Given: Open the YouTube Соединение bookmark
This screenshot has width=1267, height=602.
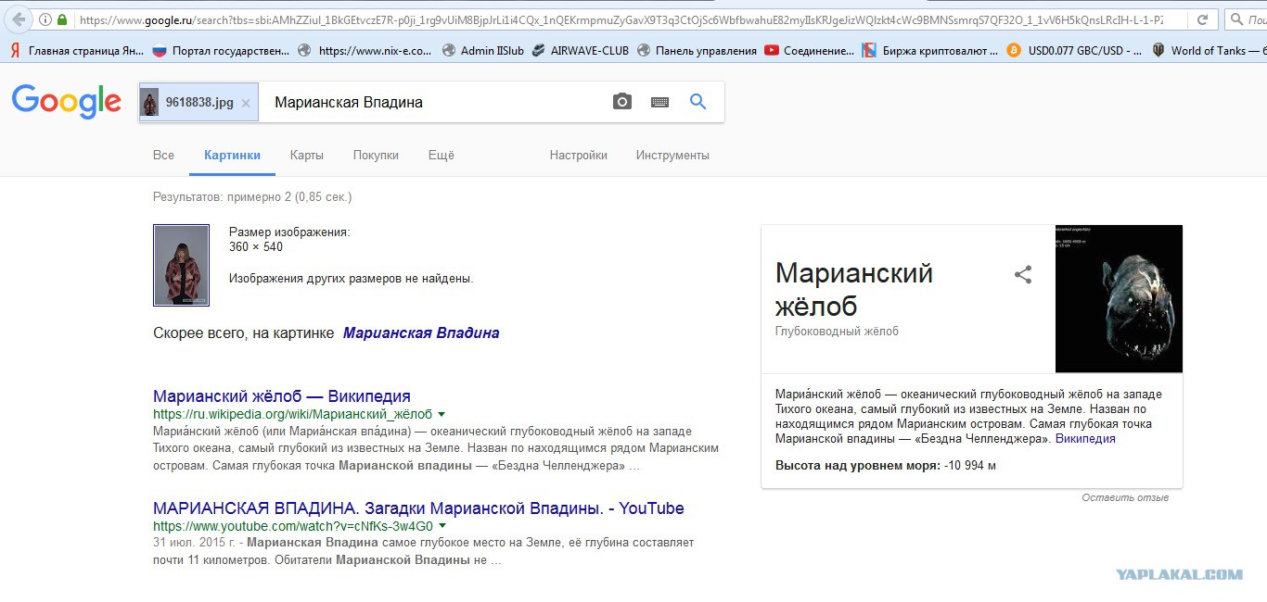Looking at the screenshot, I should [810, 51].
